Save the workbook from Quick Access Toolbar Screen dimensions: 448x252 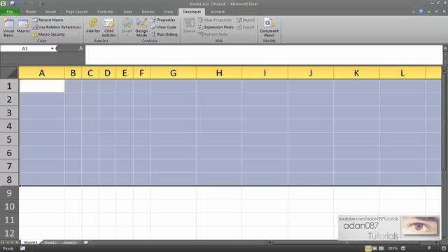(x=12, y=3)
